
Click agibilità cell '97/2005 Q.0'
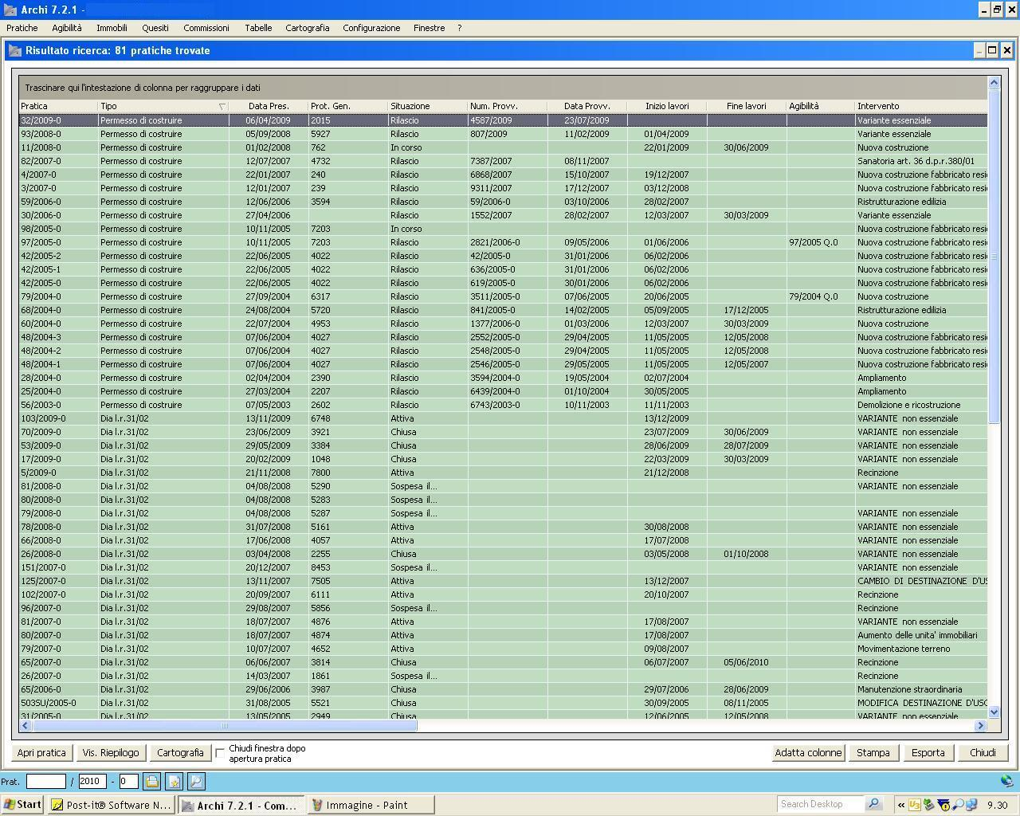coord(821,242)
